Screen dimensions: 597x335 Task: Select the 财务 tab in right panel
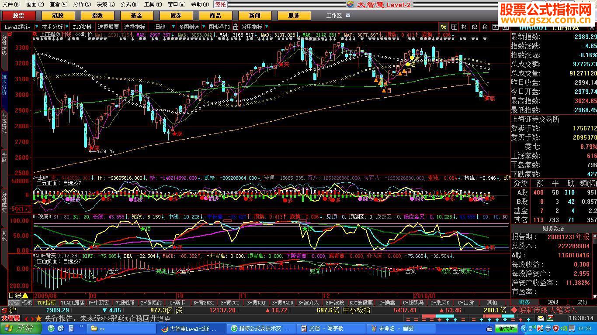point(524,302)
